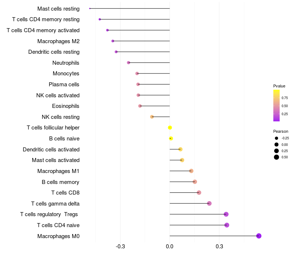Viewport: 293px width, 256px height.
Task: Click the -0.25 Pearson legend circle
Action: [277, 138]
